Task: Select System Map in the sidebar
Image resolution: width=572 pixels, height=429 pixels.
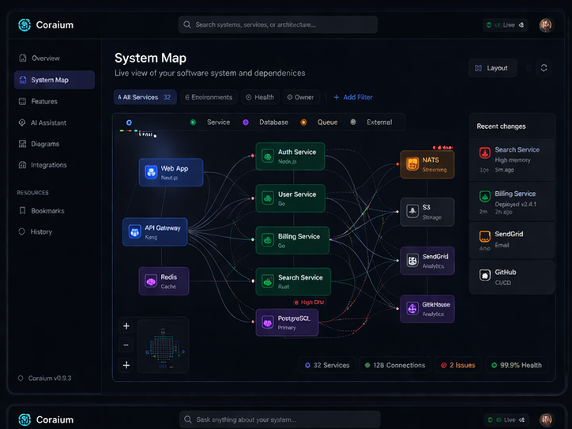Action: 55,80
